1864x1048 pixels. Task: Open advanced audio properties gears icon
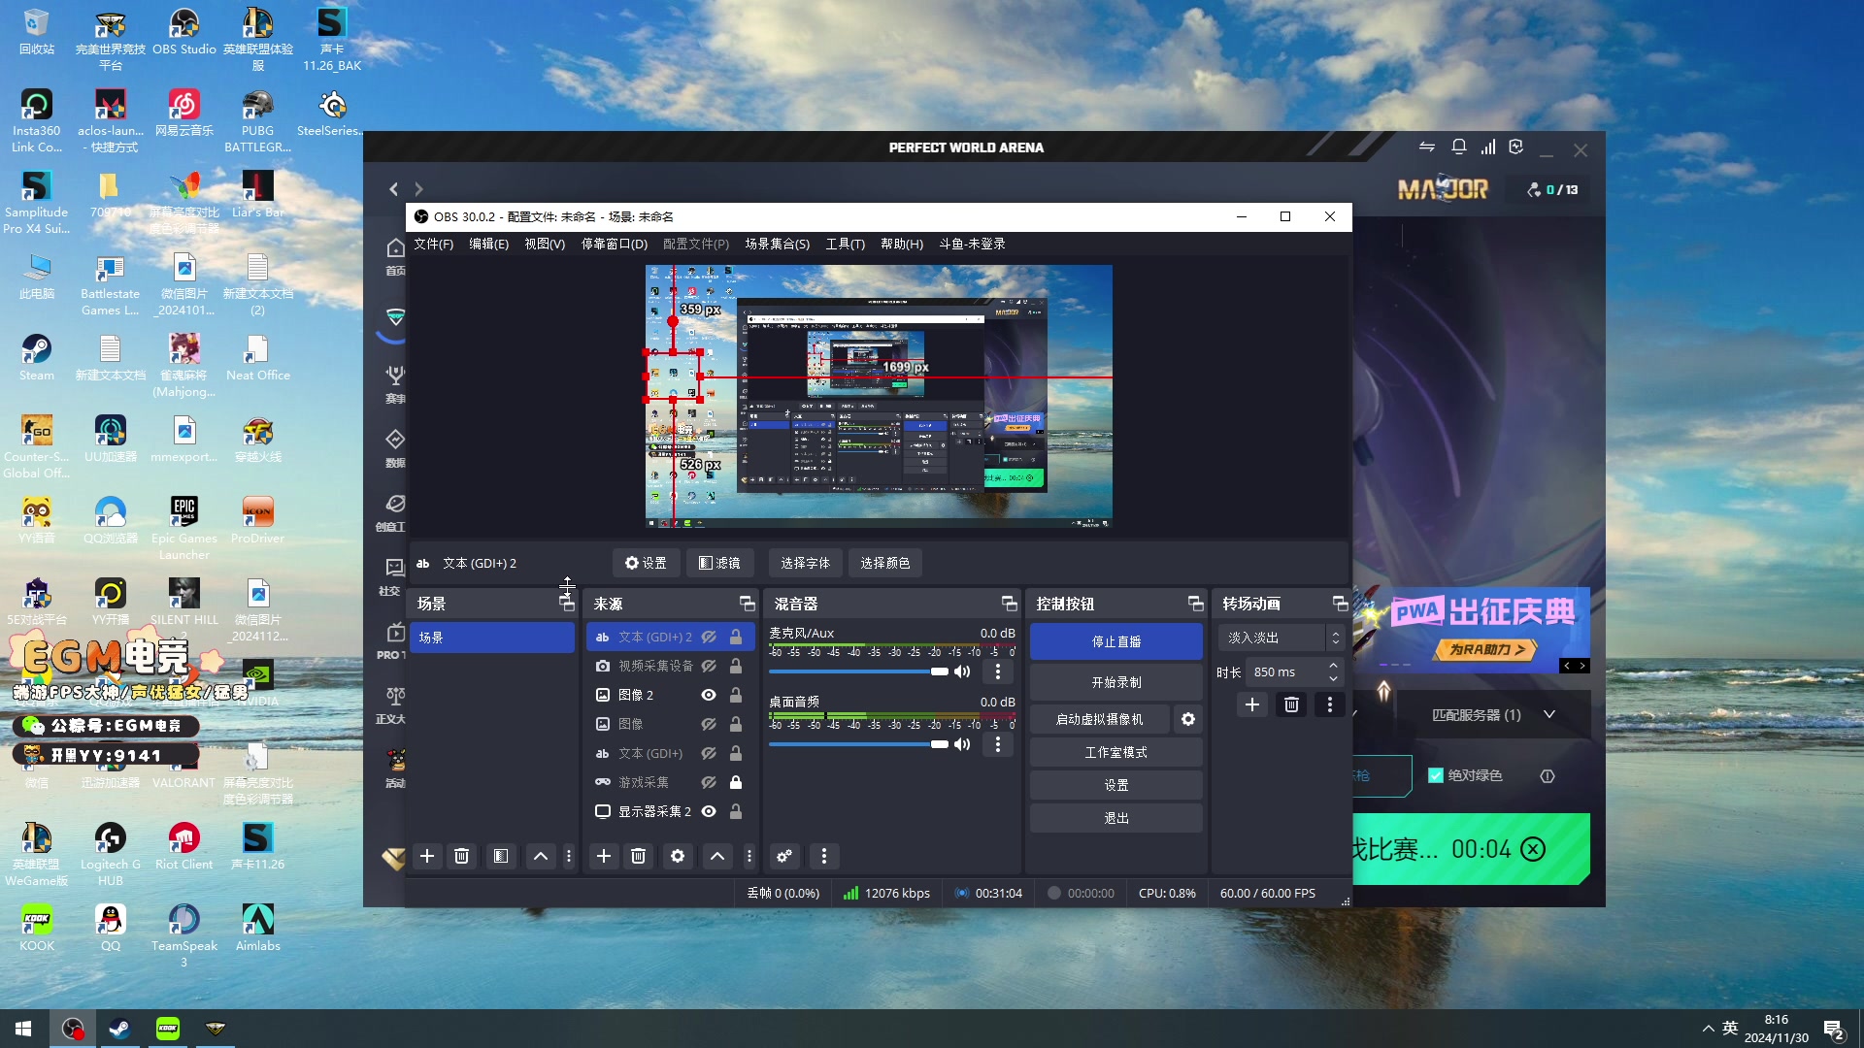point(784,856)
